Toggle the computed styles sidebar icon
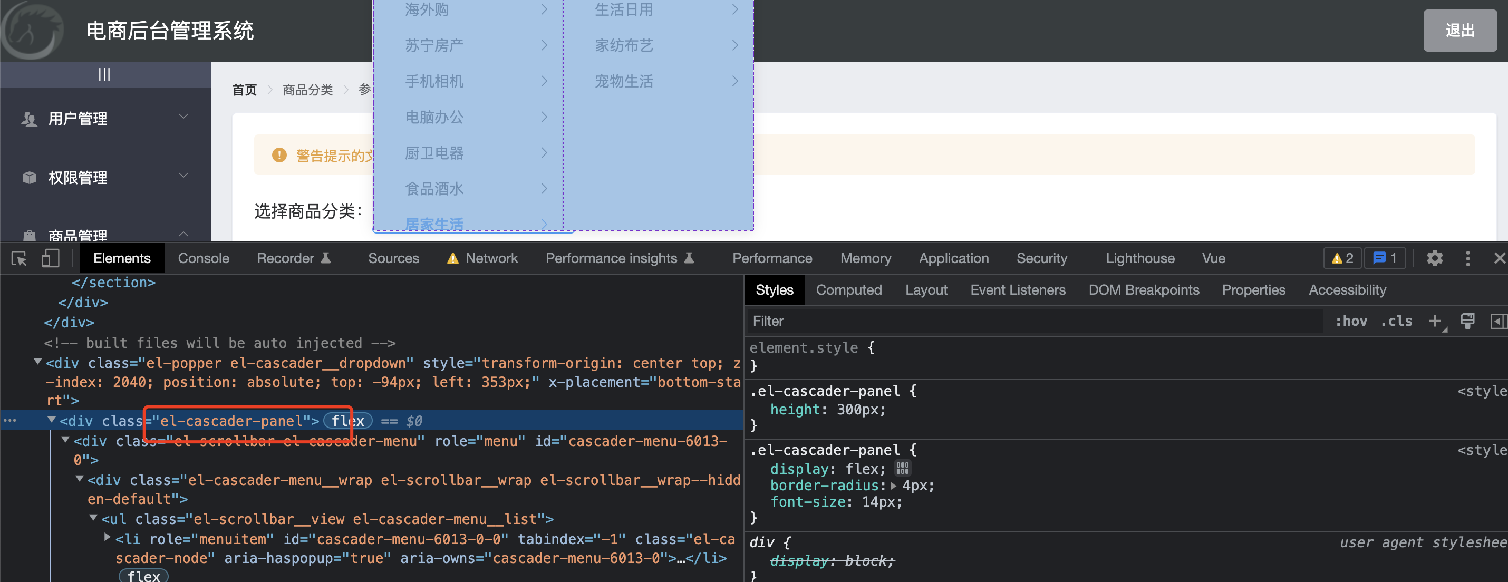The image size is (1508, 582). click(x=1498, y=321)
